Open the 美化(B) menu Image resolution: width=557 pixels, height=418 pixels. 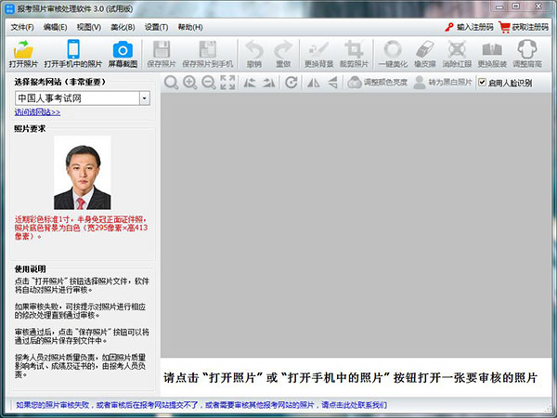tap(122, 27)
